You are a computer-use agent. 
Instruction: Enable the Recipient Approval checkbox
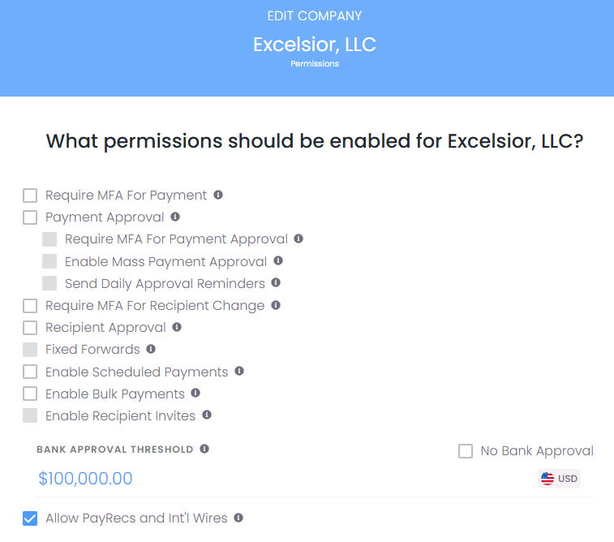(x=30, y=328)
